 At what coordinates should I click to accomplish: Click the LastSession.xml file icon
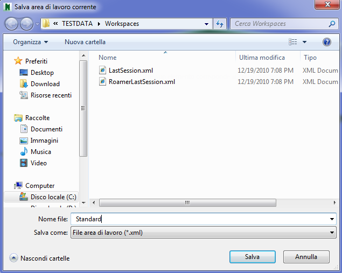(102, 70)
